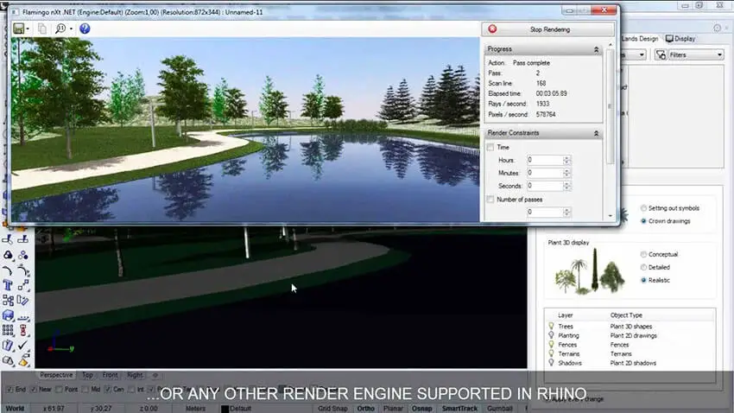The image size is (734, 413).
Task: Toggle the Shadows layer light bulb
Action: [x=551, y=362]
